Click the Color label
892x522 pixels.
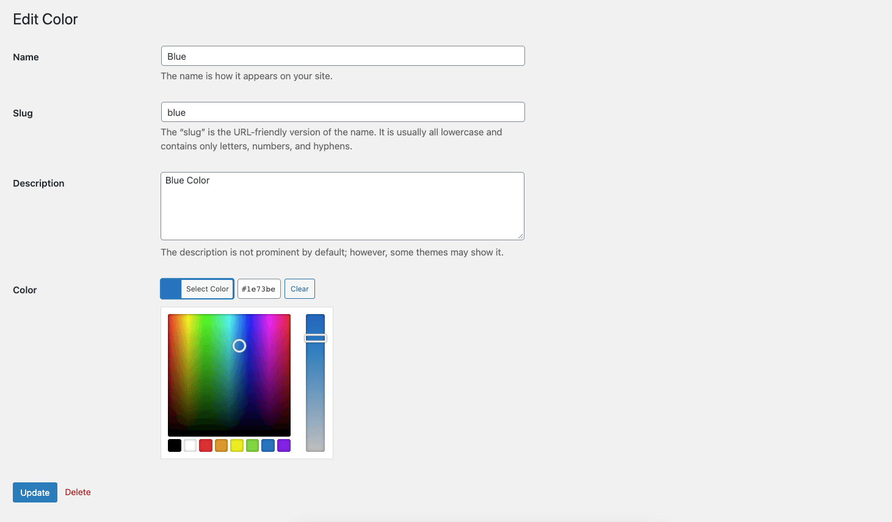pos(25,290)
